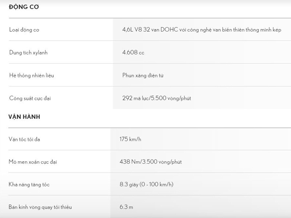Click the 4.608 cc value
Viewport: 291px width, 218px height.
tap(133, 52)
